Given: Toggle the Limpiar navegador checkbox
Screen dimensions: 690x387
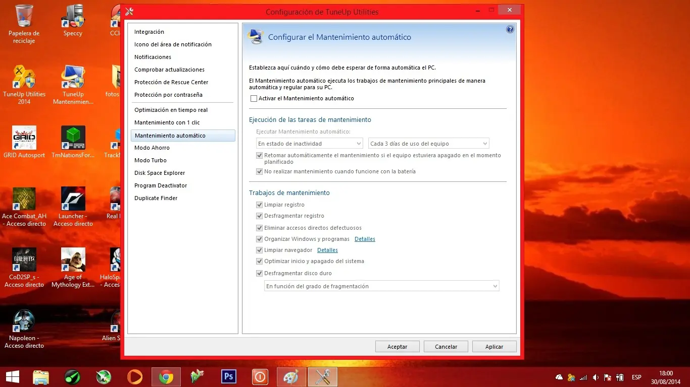Looking at the screenshot, I should click(x=260, y=250).
